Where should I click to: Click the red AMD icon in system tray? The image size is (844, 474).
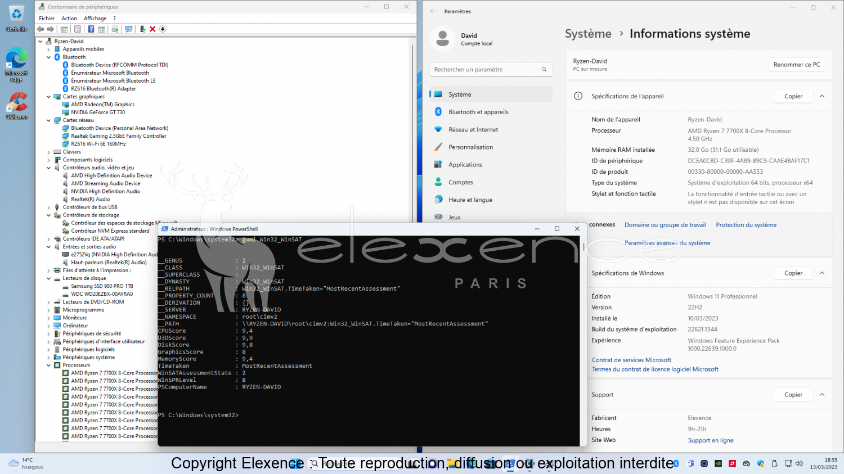[x=732, y=464]
